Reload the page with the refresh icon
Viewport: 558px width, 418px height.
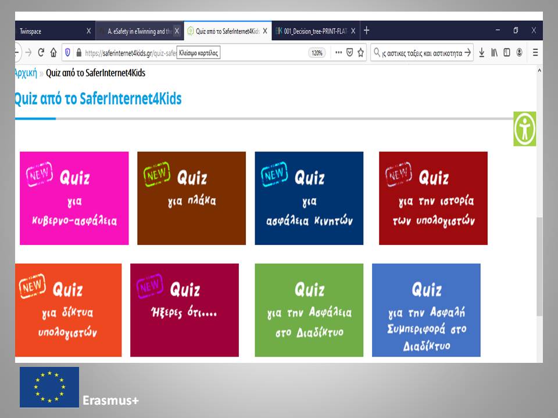click(41, 53)
